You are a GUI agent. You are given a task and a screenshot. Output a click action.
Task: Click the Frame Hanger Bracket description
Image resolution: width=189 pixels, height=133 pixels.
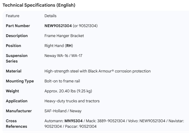point(64,36)
